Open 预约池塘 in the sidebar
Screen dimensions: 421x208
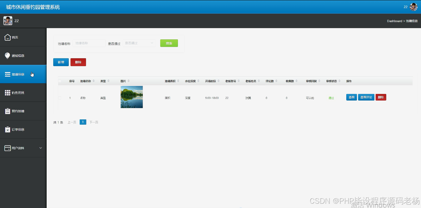coord(23,111)
